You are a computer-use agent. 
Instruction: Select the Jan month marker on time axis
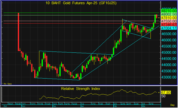pyautogui.click(x=82, y=106)
